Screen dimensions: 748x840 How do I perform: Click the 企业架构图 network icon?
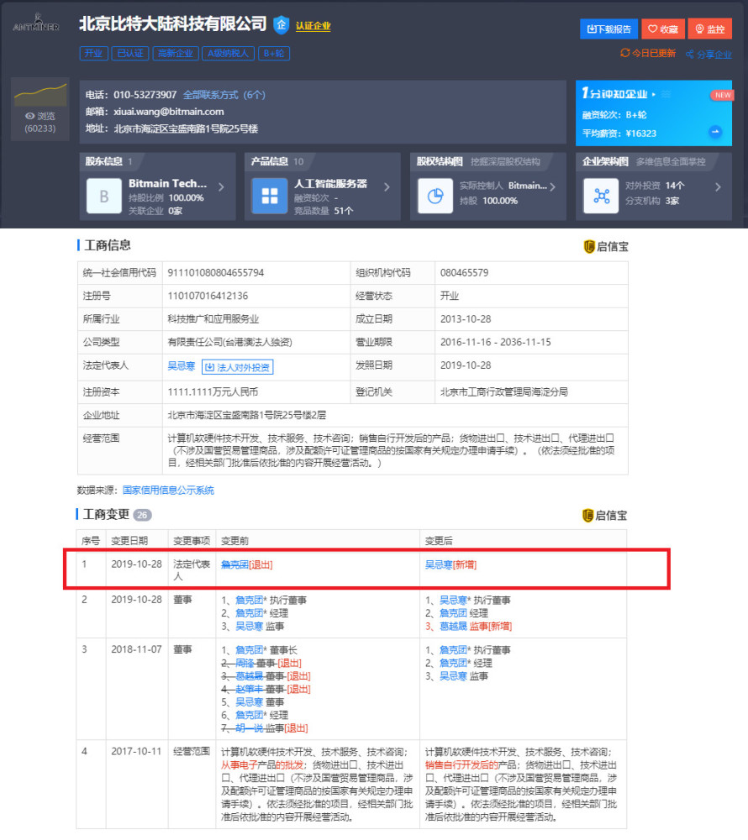tap(601, 196)
